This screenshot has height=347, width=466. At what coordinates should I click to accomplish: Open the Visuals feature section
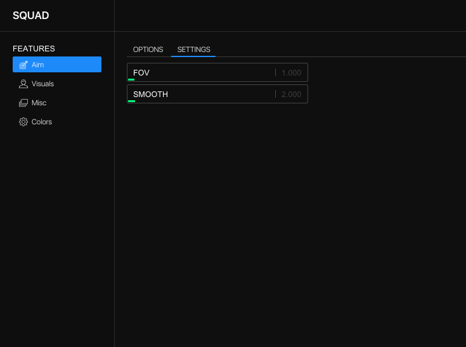click(57, 84)
